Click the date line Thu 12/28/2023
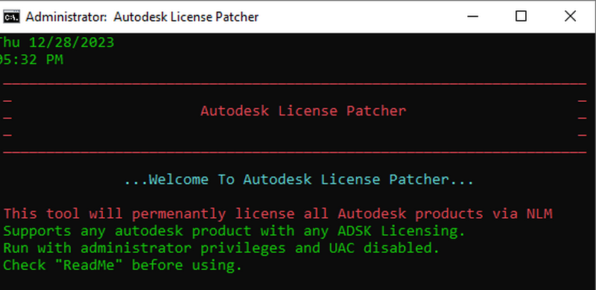 pos(57,42)
